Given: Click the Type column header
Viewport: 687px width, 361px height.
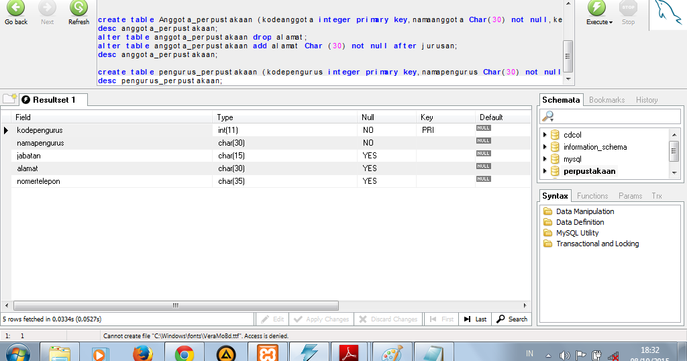Looking at the screenshot, I should (x=284, y=117).
